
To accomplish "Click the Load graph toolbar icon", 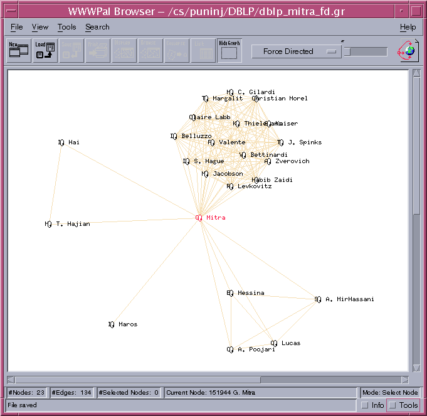I will [x=45, y=51].
